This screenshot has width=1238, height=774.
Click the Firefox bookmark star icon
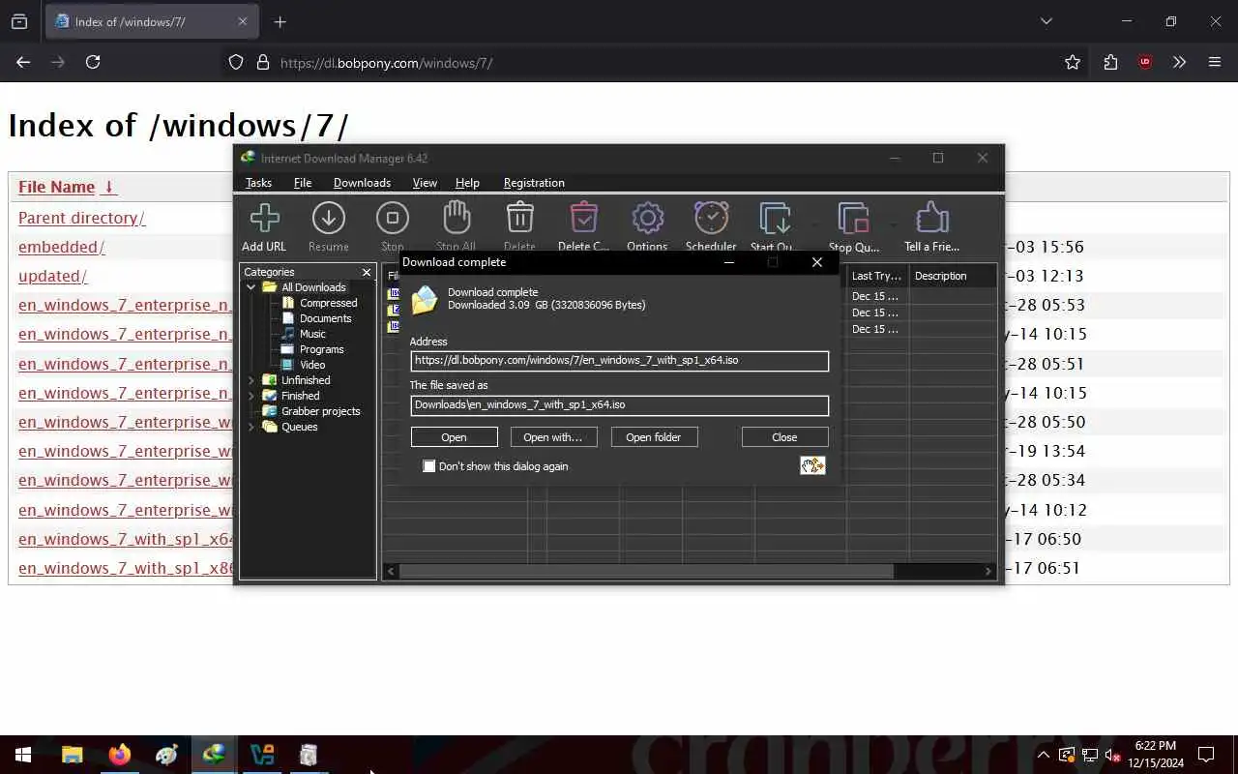tap(1073, 62)
